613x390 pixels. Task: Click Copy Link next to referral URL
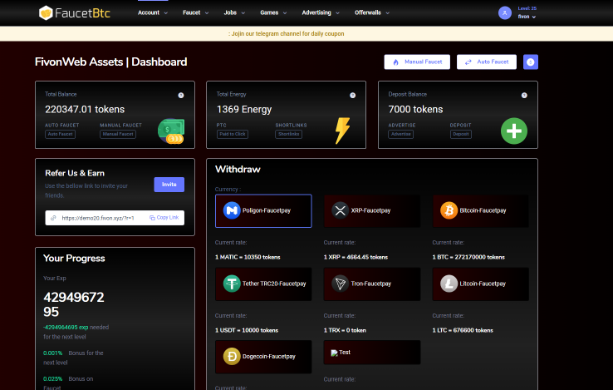164,218
